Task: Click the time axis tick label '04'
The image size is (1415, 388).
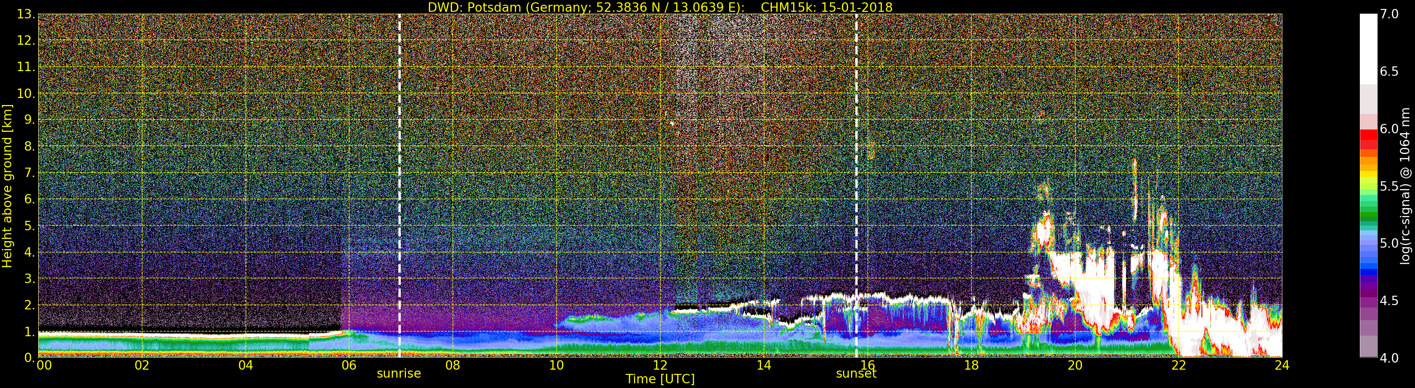Action: coord(246,365)
